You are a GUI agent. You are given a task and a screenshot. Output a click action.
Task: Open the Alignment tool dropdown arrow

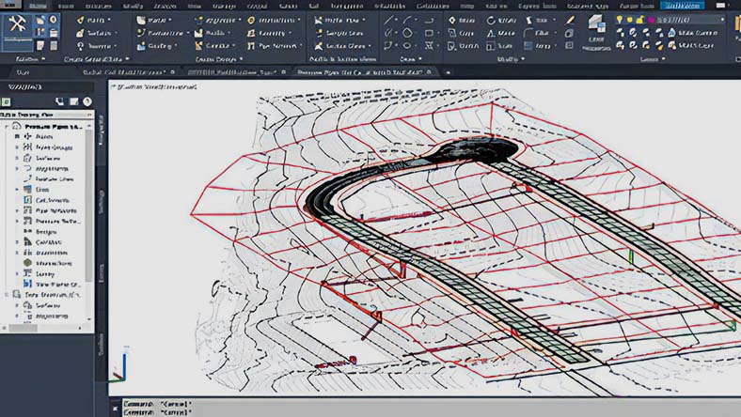[x=239, y=21]
